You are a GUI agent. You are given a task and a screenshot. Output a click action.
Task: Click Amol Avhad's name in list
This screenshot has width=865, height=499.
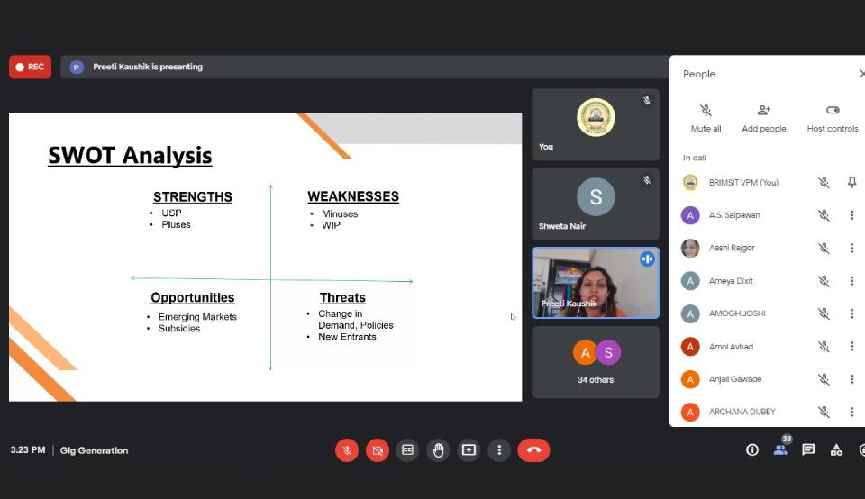click(x=731, y=347)
